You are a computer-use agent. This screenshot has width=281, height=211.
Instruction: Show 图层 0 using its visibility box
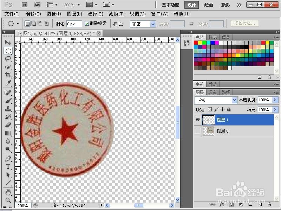pos(197,131)
